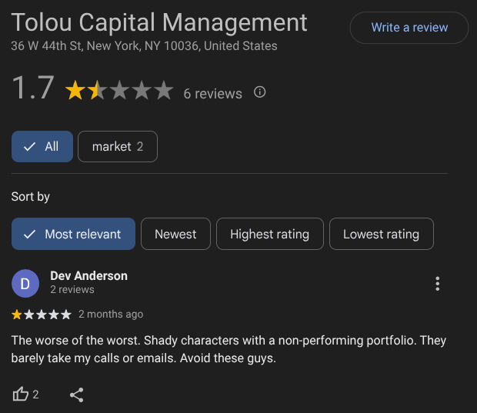
Task: Click the 2 reviews text under Dev Anderson
Action: click(72, 289)
